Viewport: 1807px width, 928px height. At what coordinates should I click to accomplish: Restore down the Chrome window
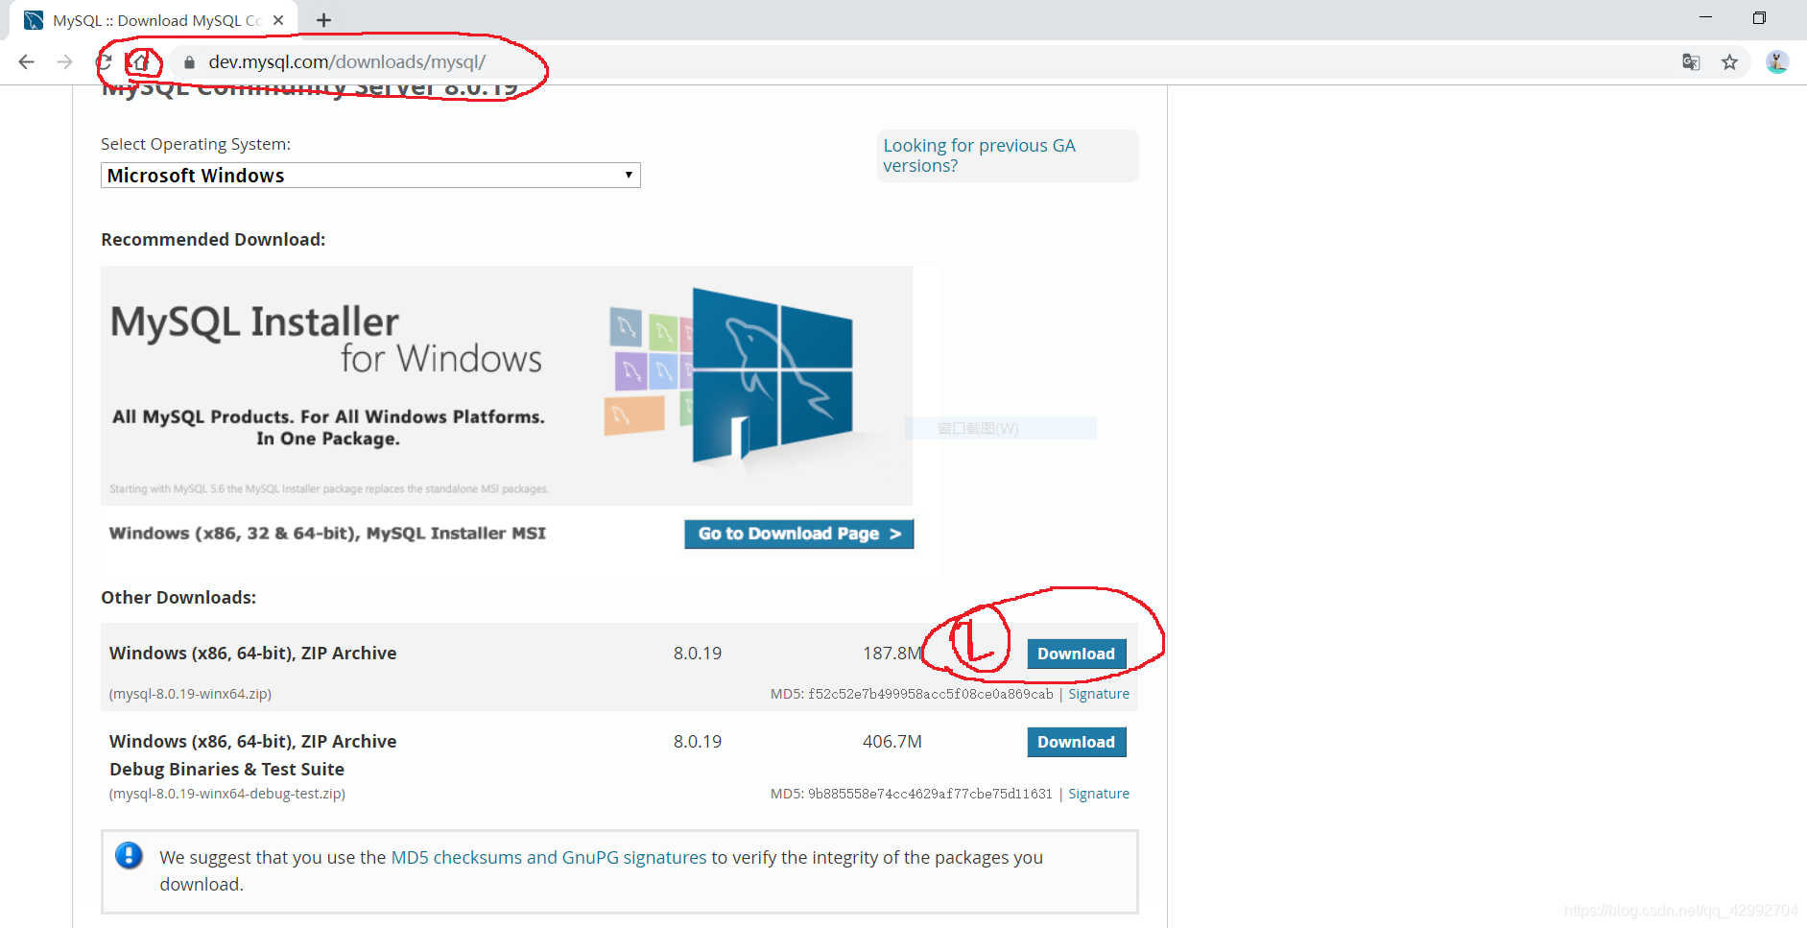pos(1759,18)
